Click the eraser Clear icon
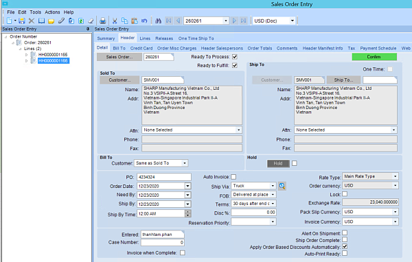Viewport: 412px width, 262px height. click(x=91, y=21)
